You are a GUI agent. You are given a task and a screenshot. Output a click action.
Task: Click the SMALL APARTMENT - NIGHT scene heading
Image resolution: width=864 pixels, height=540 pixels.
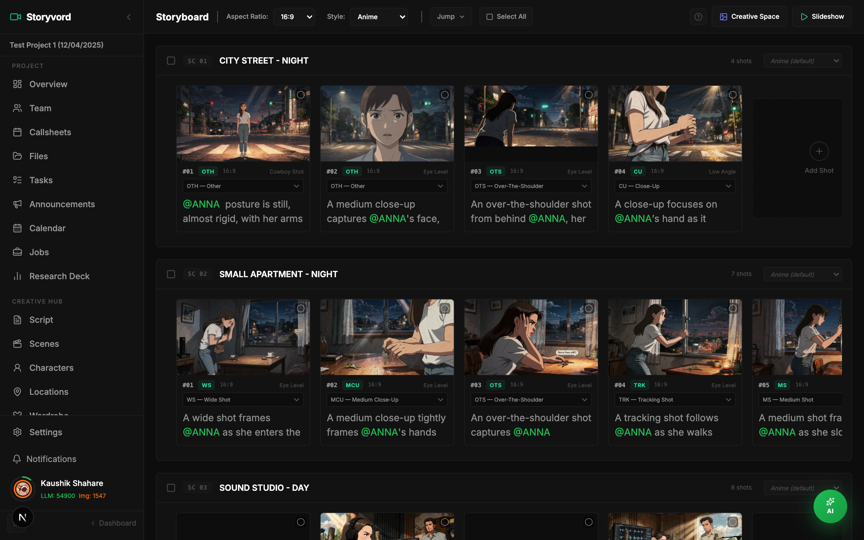pyautogui.click(x=278, y=274)
